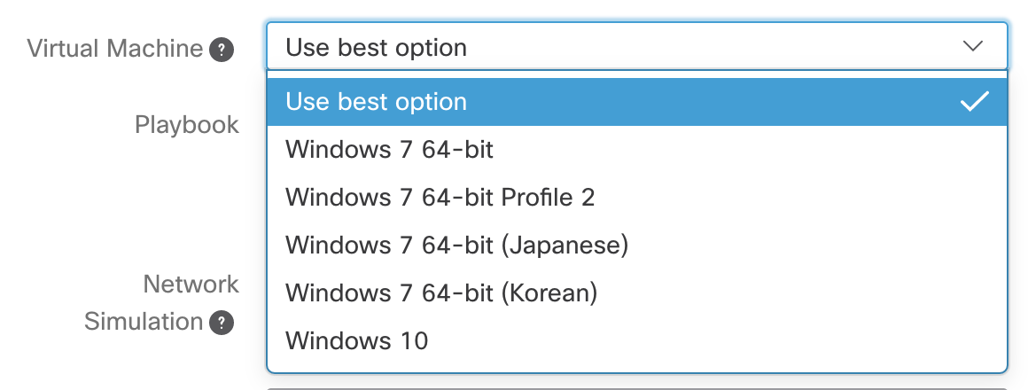1028x390 pixels.
Task: Collapse the list using the Virtual Machine chevron
Action: (973, 47)
